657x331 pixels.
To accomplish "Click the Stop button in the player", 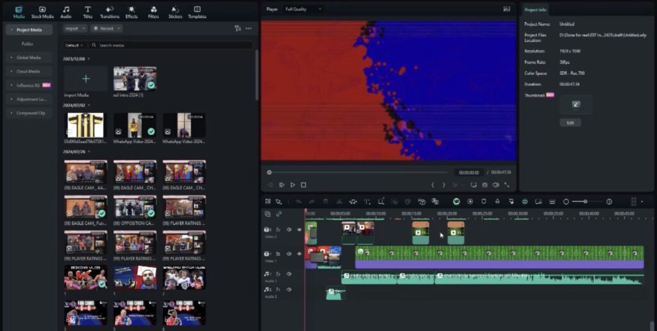I will point(303,185).
